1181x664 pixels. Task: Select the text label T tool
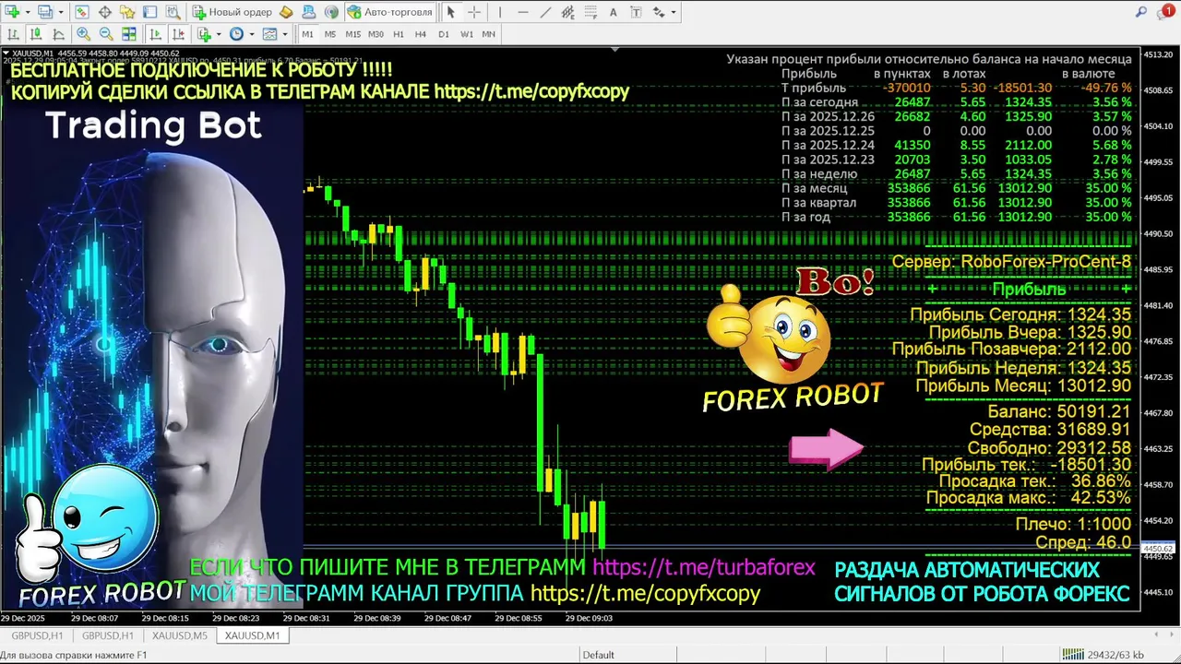click(636, 12)
